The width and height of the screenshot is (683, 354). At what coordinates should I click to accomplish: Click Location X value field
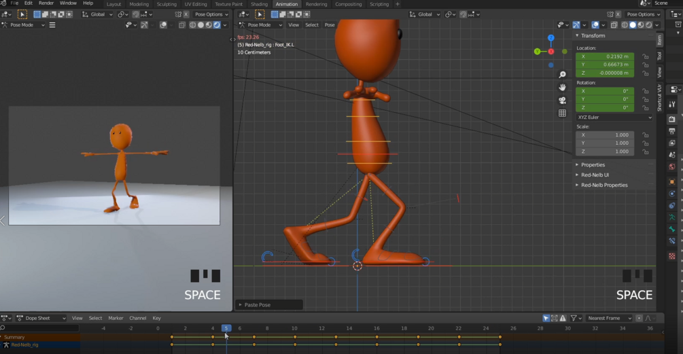(x=605, y=56)
